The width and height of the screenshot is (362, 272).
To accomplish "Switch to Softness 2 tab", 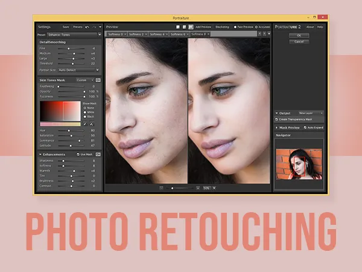I will 136,34.
